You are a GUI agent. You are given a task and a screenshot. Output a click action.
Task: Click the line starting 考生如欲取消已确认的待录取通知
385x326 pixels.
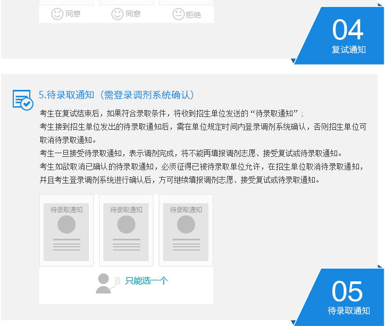(202, 166)
